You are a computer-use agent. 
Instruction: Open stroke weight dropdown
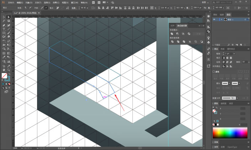coord(234,53)
